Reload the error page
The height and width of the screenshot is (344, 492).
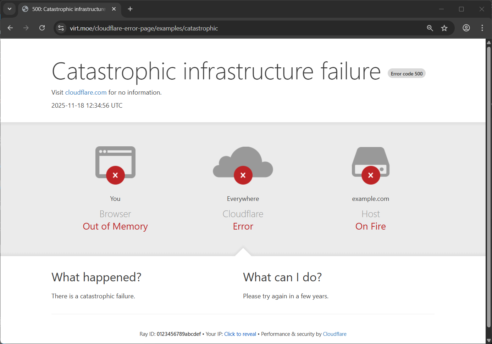(x=42, y=28)
